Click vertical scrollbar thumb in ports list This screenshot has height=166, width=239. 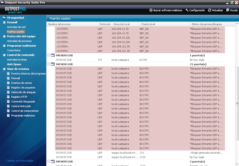pyautogui.click(x=237, y=103)
